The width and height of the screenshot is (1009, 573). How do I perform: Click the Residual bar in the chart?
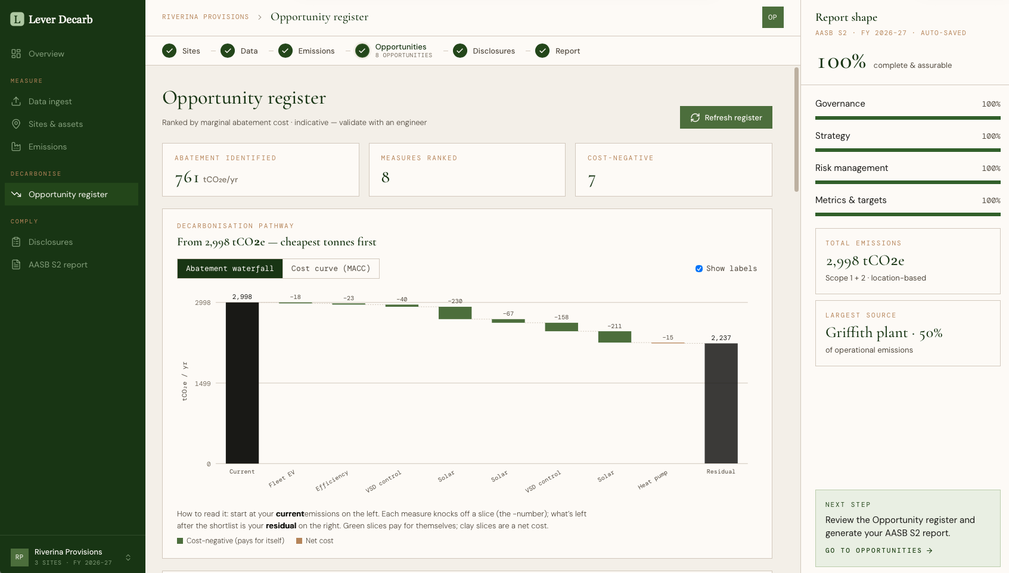click(721, 403)
